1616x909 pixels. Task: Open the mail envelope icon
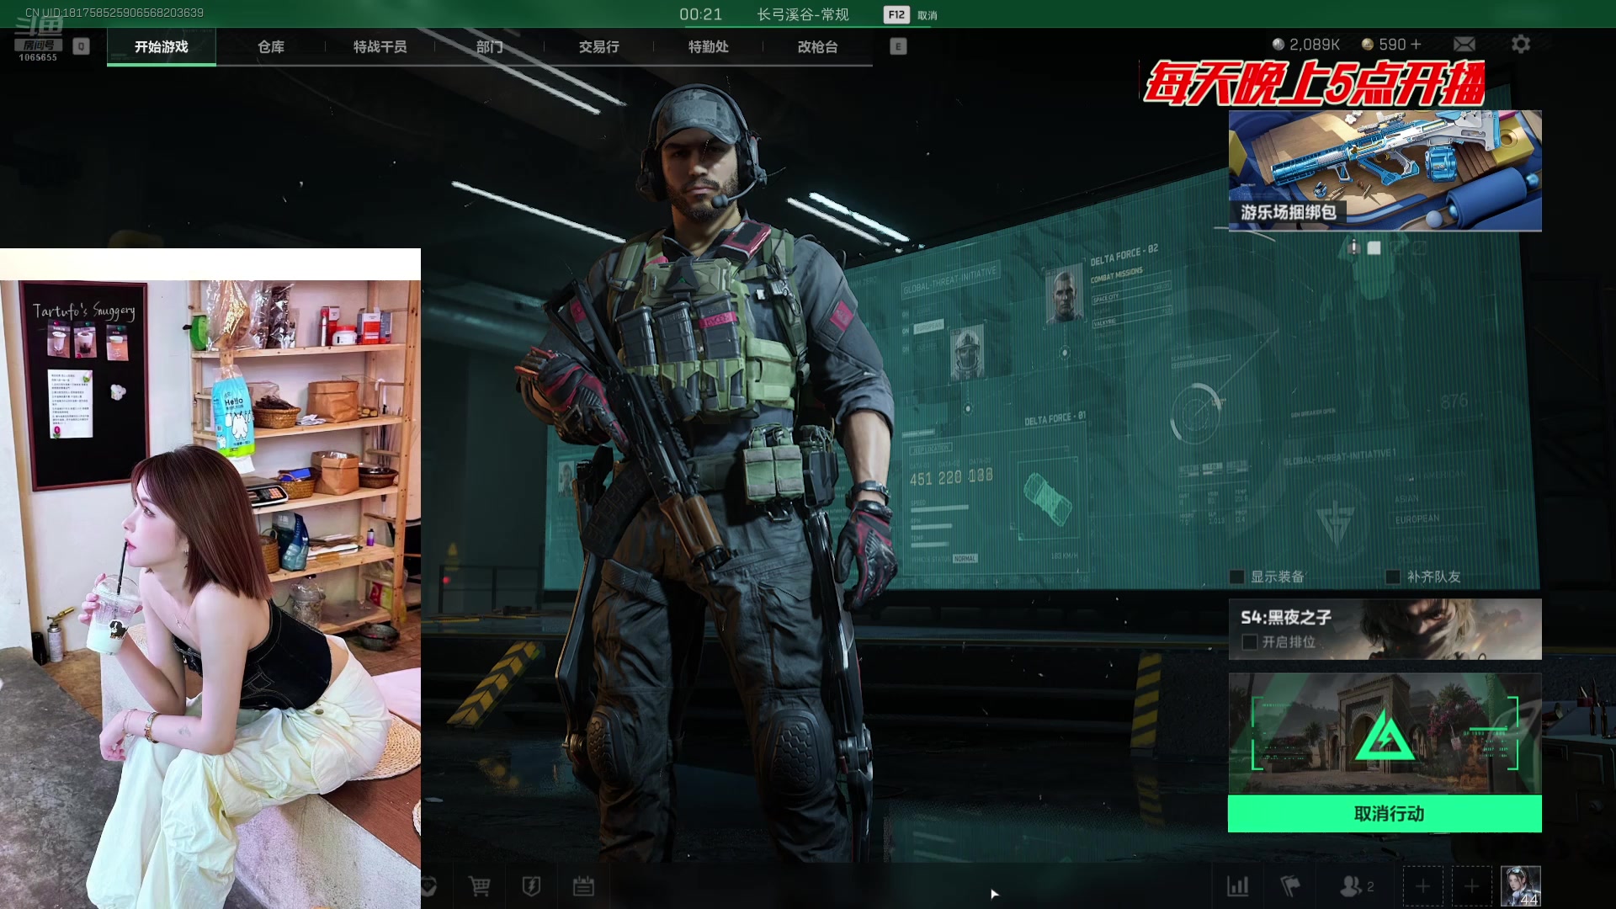click(x=1464, y=44)
